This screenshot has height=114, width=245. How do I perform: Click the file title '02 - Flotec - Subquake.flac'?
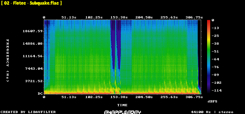click(x=31, y=3)
